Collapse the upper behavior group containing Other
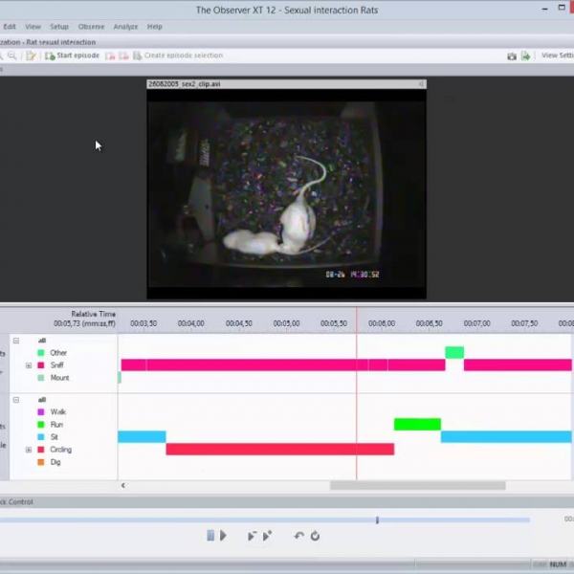574x574 pixels. click(16, 341)
